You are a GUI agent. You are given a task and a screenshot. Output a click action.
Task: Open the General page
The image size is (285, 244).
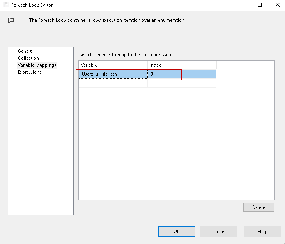pyautogui.click(x=26, y=51)
